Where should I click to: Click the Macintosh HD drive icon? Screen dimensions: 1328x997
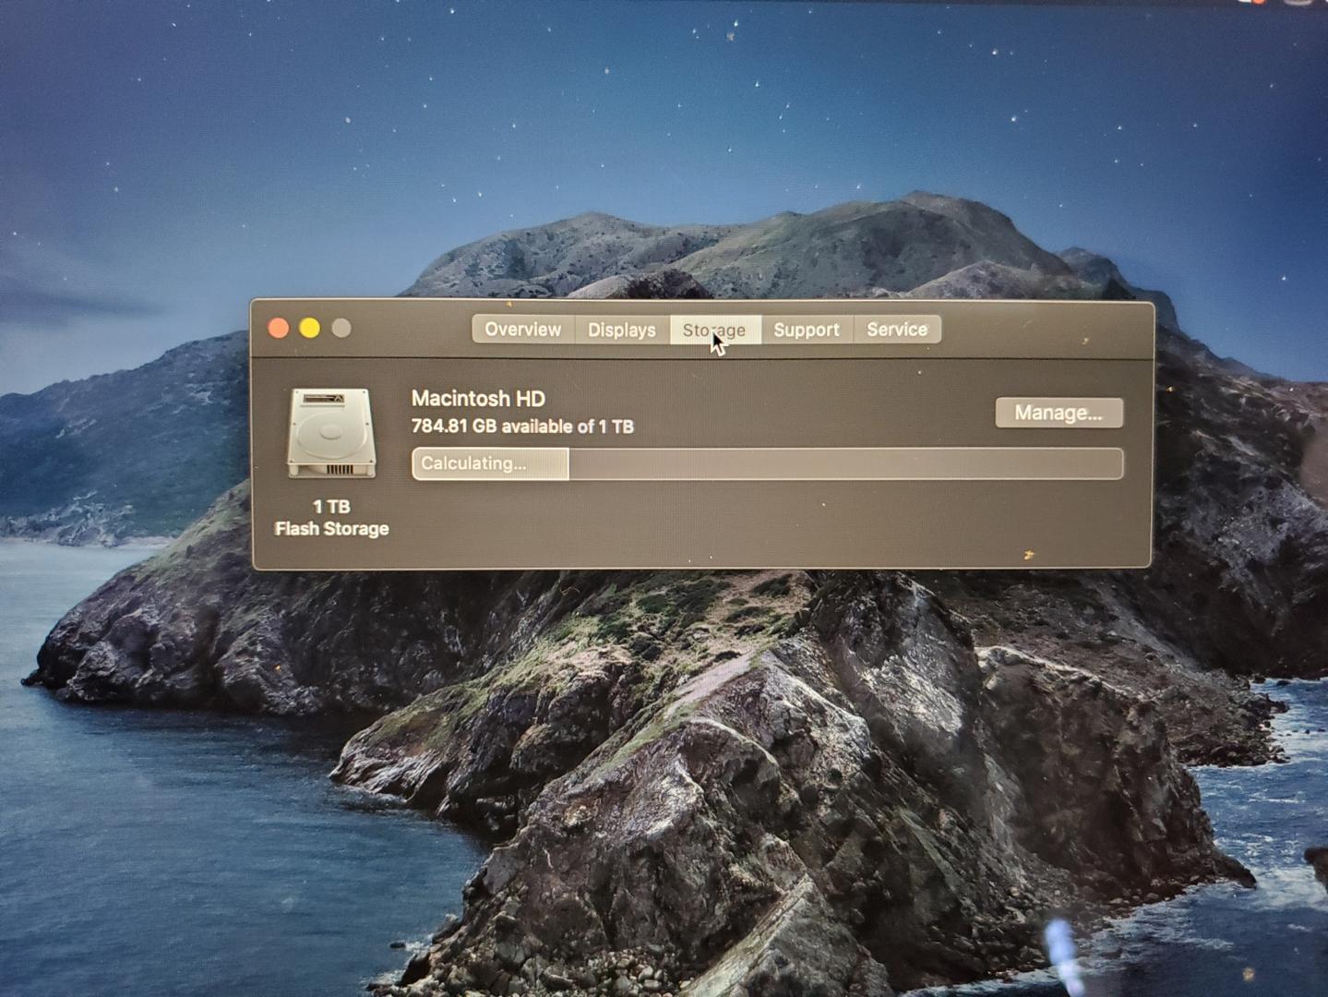click(331, 433)
